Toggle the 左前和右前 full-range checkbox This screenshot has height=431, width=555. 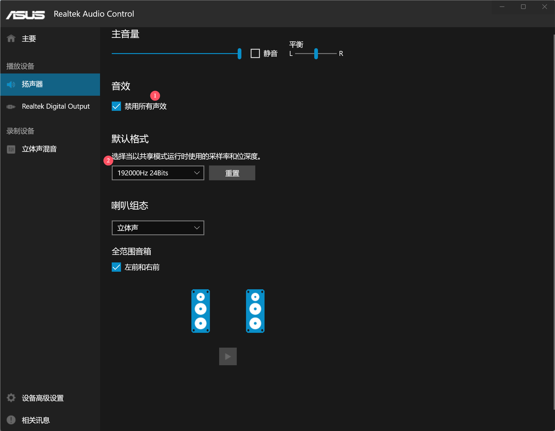pyautogui.click(x=116, y=267)
